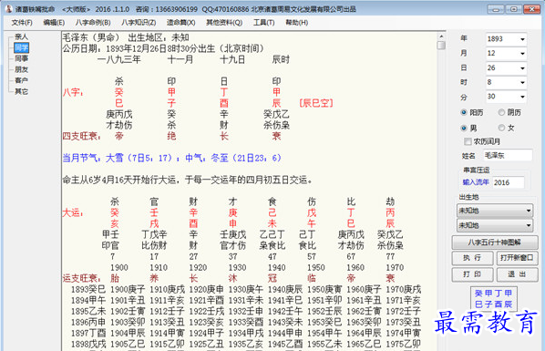Click the application icon in title bar
545x351 pixels.
tap(9, 9)
